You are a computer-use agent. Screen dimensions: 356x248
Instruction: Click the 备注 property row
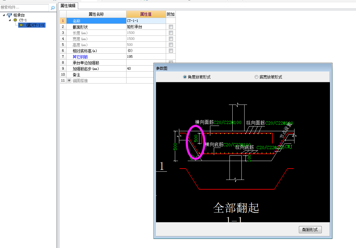tap(107, 74)
